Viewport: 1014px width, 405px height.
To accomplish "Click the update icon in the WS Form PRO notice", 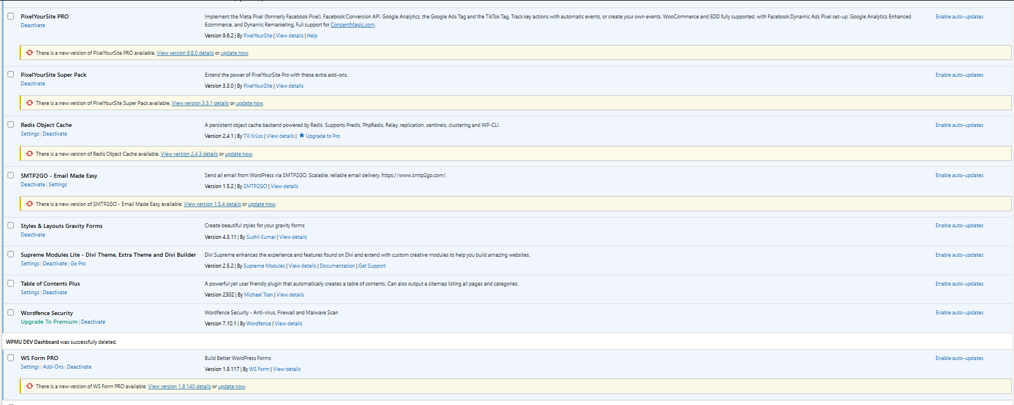I will click(x=29, y=386).
